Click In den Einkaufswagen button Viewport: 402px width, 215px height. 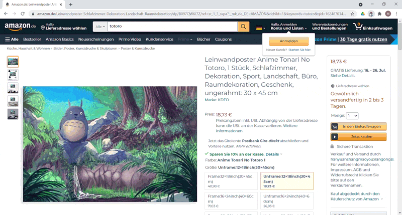click(x=358, y=127)
